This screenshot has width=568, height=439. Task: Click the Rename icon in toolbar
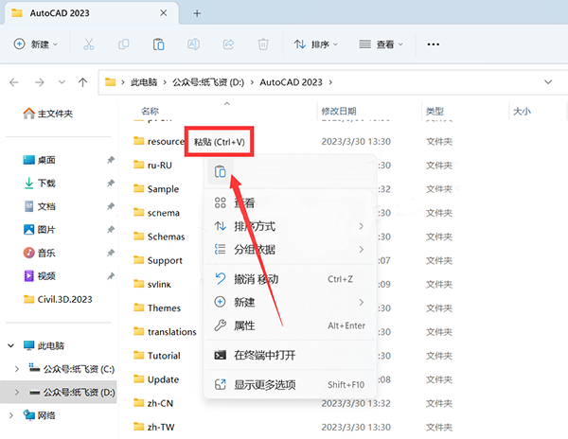193,44
